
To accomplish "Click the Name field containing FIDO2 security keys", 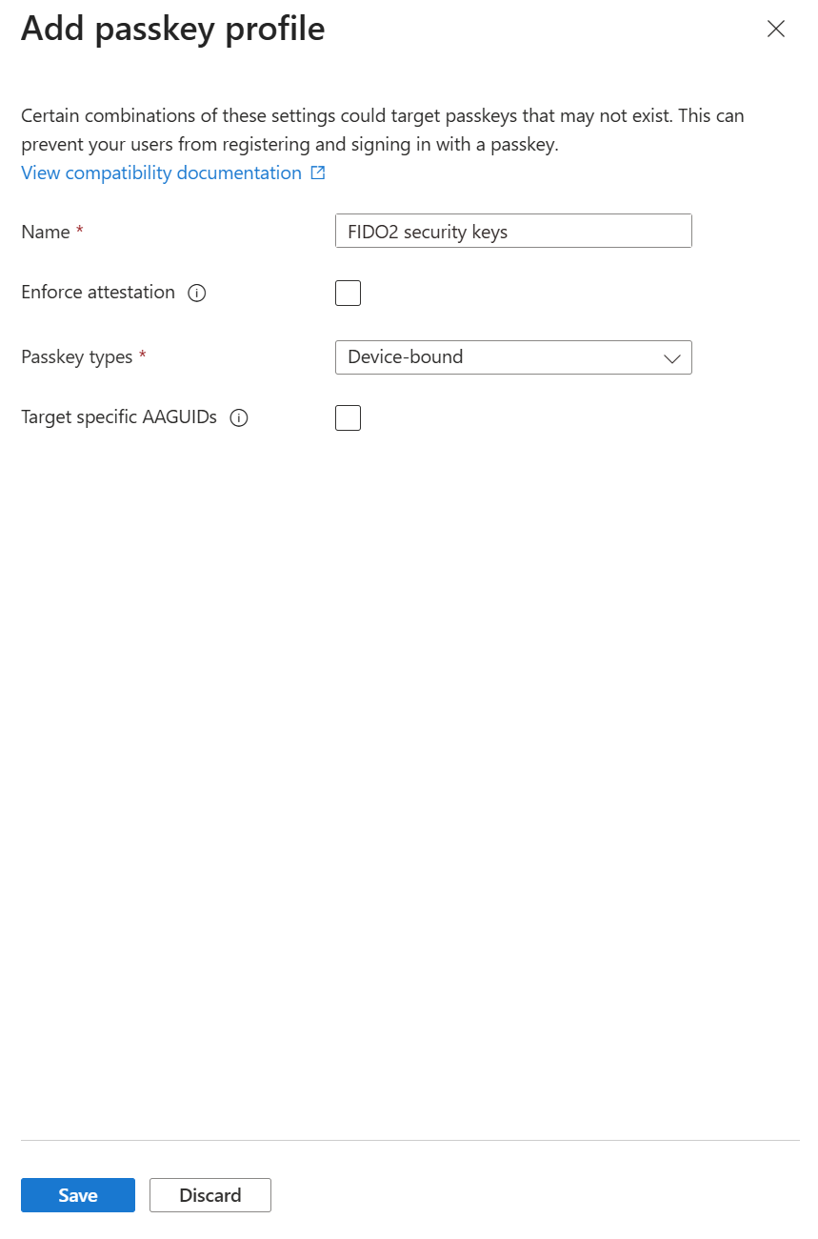I will (513, 231).
